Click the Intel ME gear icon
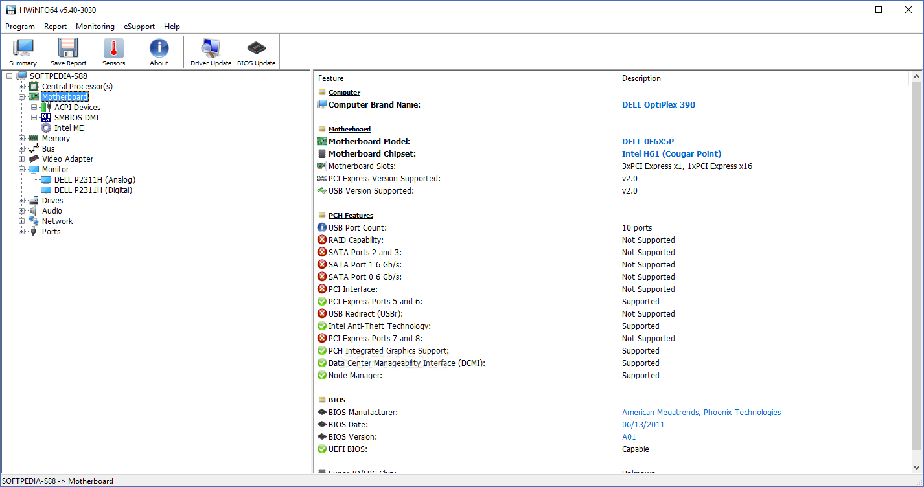Image resolution: width=924 pixels, height=487 pixels. pyautogui.click(x=46, y=128)
